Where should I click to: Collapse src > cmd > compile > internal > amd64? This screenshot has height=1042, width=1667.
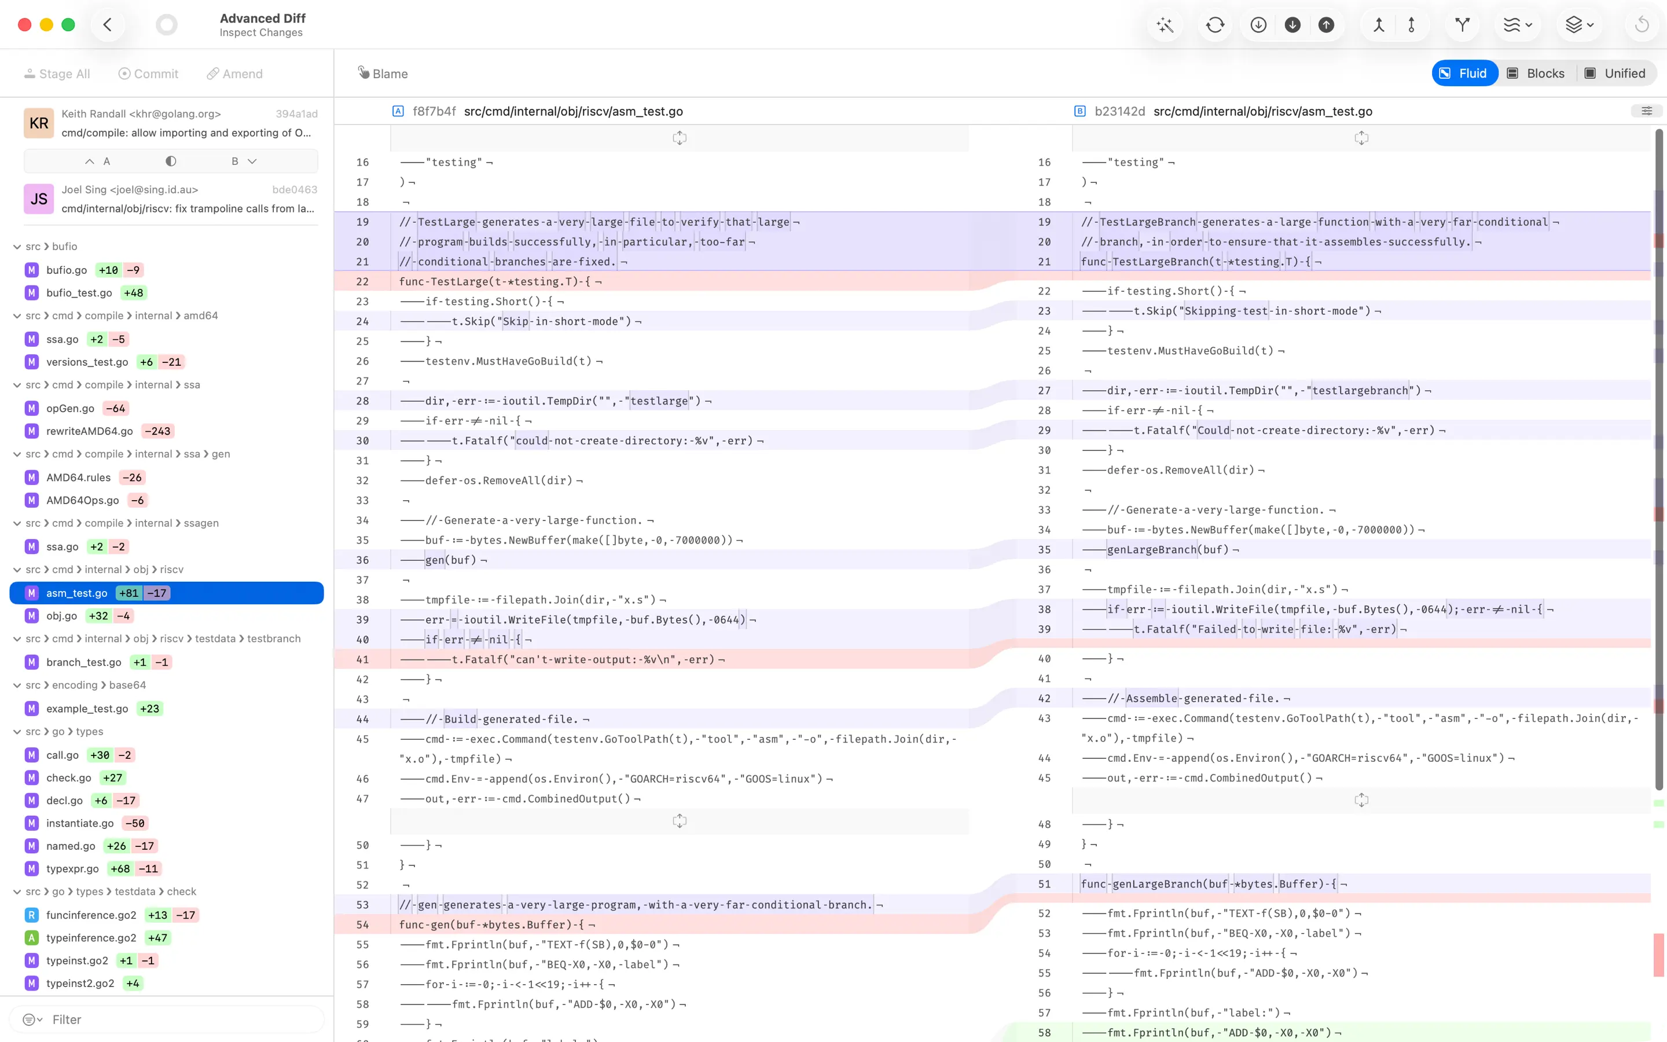(17, 315)
